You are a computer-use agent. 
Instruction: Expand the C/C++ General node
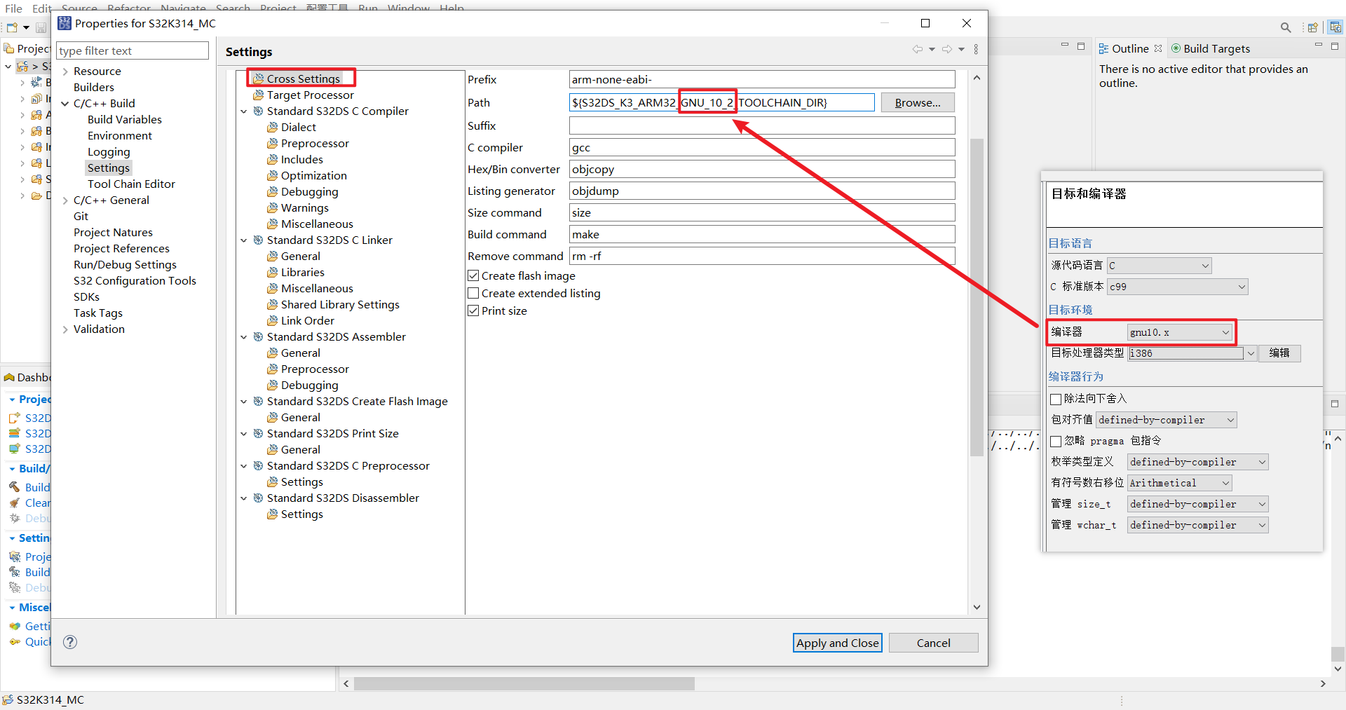tap(65, 200)
